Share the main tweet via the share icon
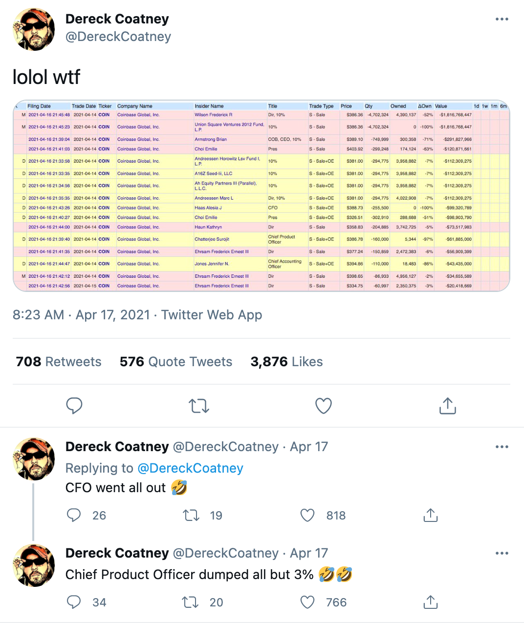 (447, 406)
